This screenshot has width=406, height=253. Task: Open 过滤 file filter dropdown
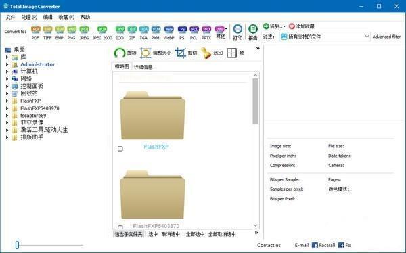coord(325,37)
